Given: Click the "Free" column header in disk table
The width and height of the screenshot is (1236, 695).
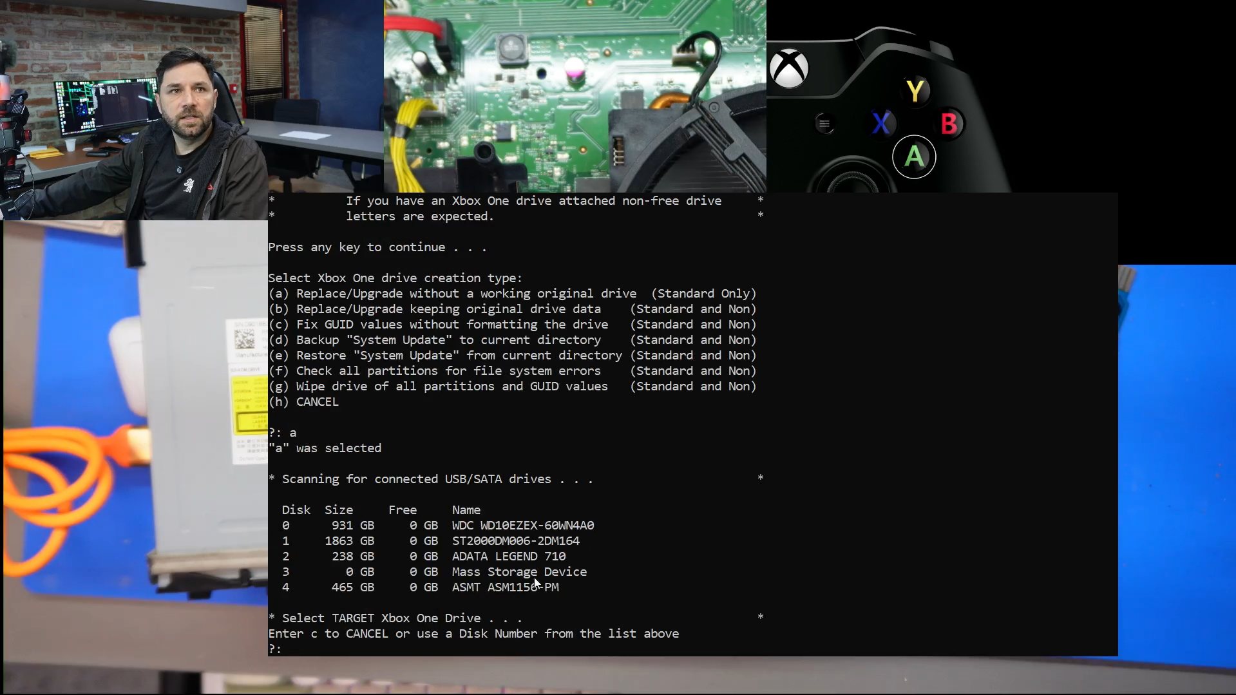Looking at the screenshot, I should (x=403, y=510).
